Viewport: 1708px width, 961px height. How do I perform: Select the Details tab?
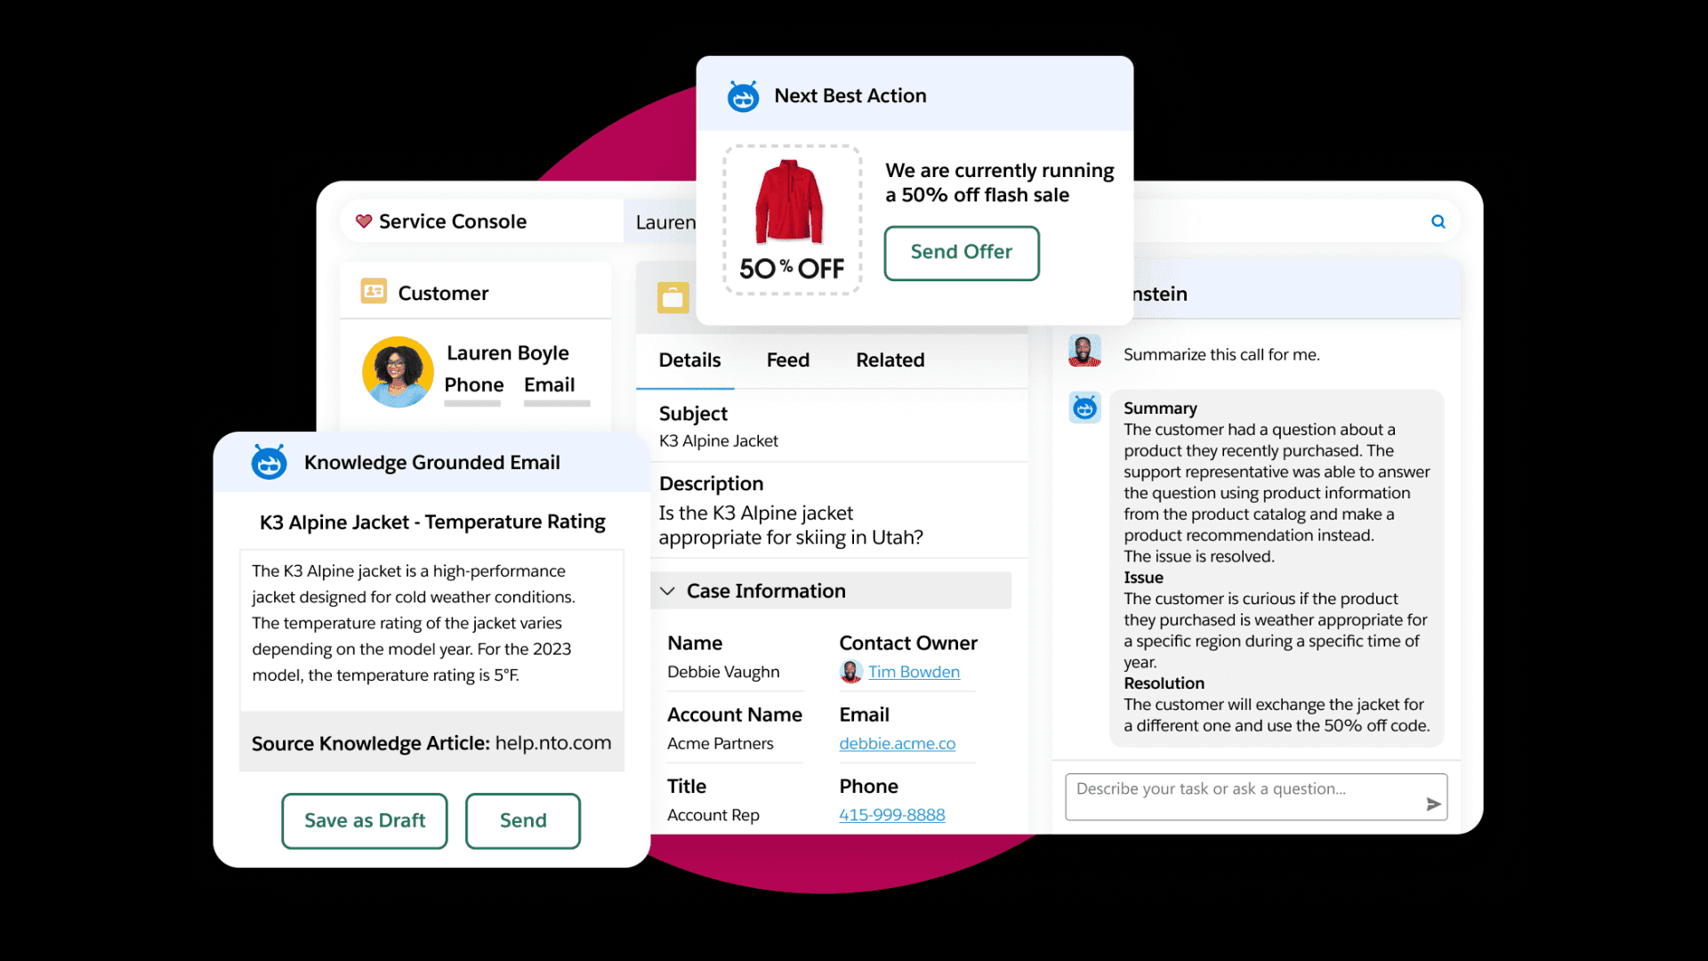pyautogui.click(x=689, y=360)
